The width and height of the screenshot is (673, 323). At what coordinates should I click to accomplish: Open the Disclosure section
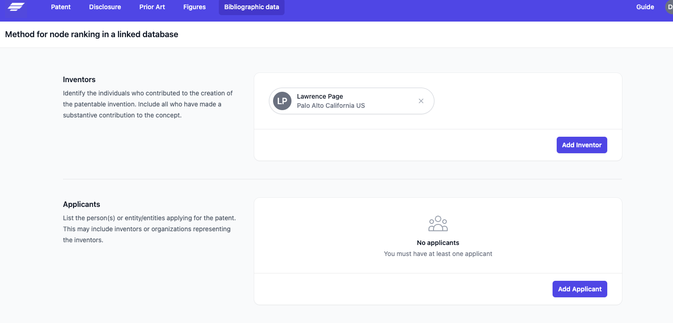tap(105, 7)
